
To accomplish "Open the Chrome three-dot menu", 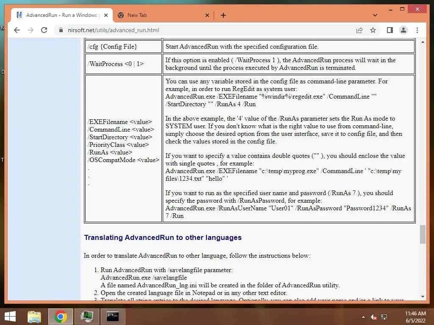I will [x=417, y=30].
